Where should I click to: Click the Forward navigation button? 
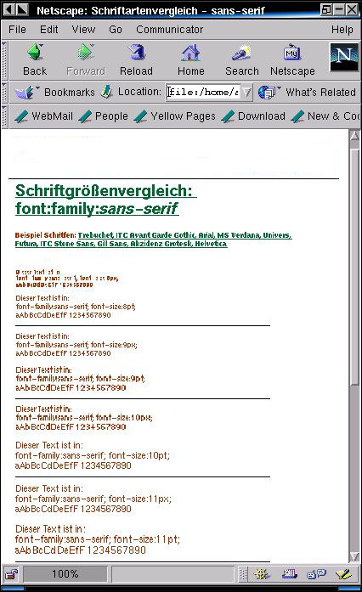(86, 59)
